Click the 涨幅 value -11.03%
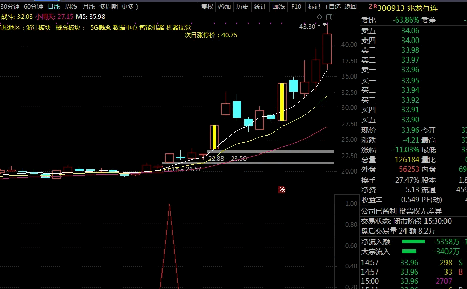 click(x=405, y=150)
